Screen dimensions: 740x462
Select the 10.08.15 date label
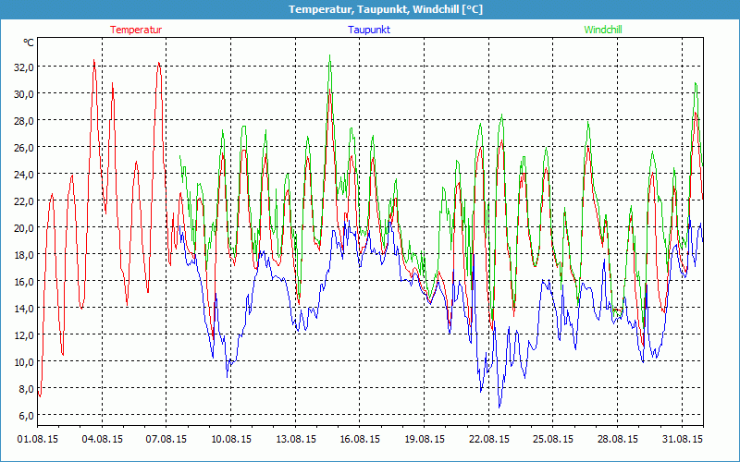(x=231, y=439)
